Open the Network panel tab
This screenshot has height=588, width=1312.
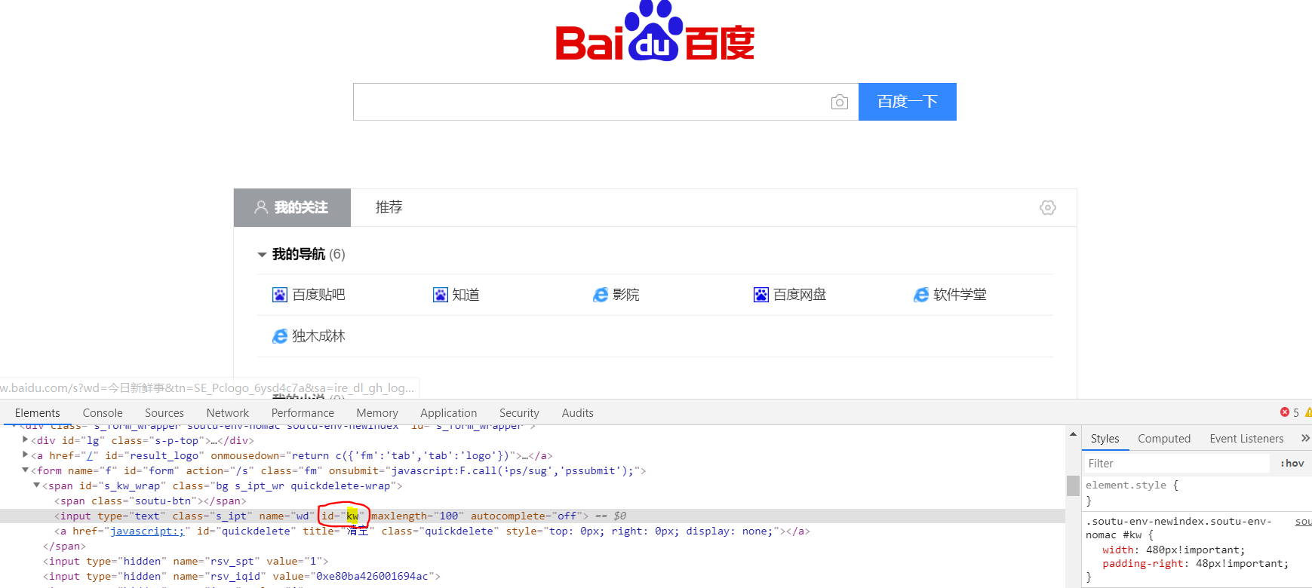click(228, 413)
